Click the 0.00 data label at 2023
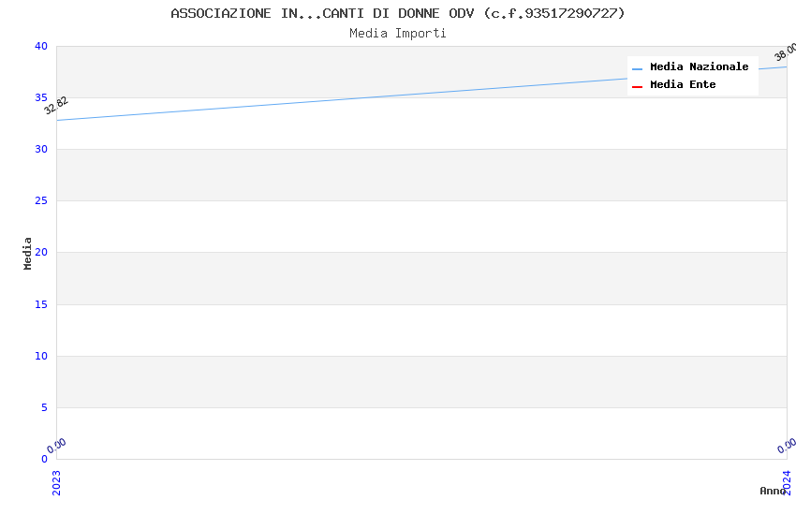The image size is (796, 515). click(56, 446)
